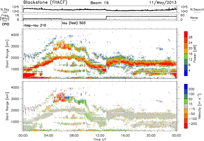Click the 20:00 time tick label
This screenshot has width=204, height=141.
click(151, 136)
